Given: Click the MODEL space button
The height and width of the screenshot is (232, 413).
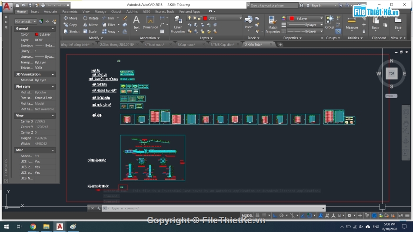Looking at the screenshot, I should click(x=247, y=215).
